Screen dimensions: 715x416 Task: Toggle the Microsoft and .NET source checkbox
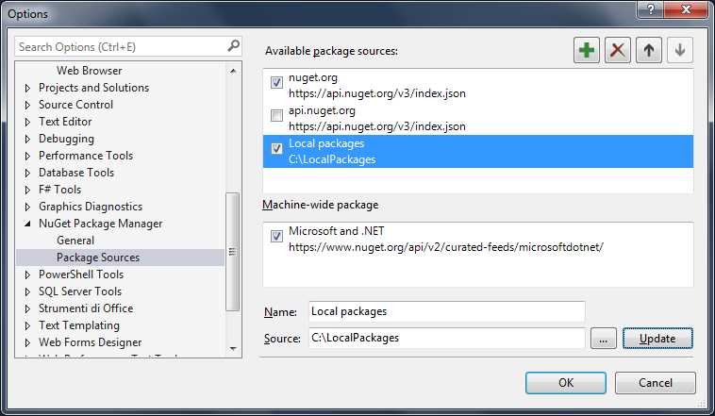point(276,236)
